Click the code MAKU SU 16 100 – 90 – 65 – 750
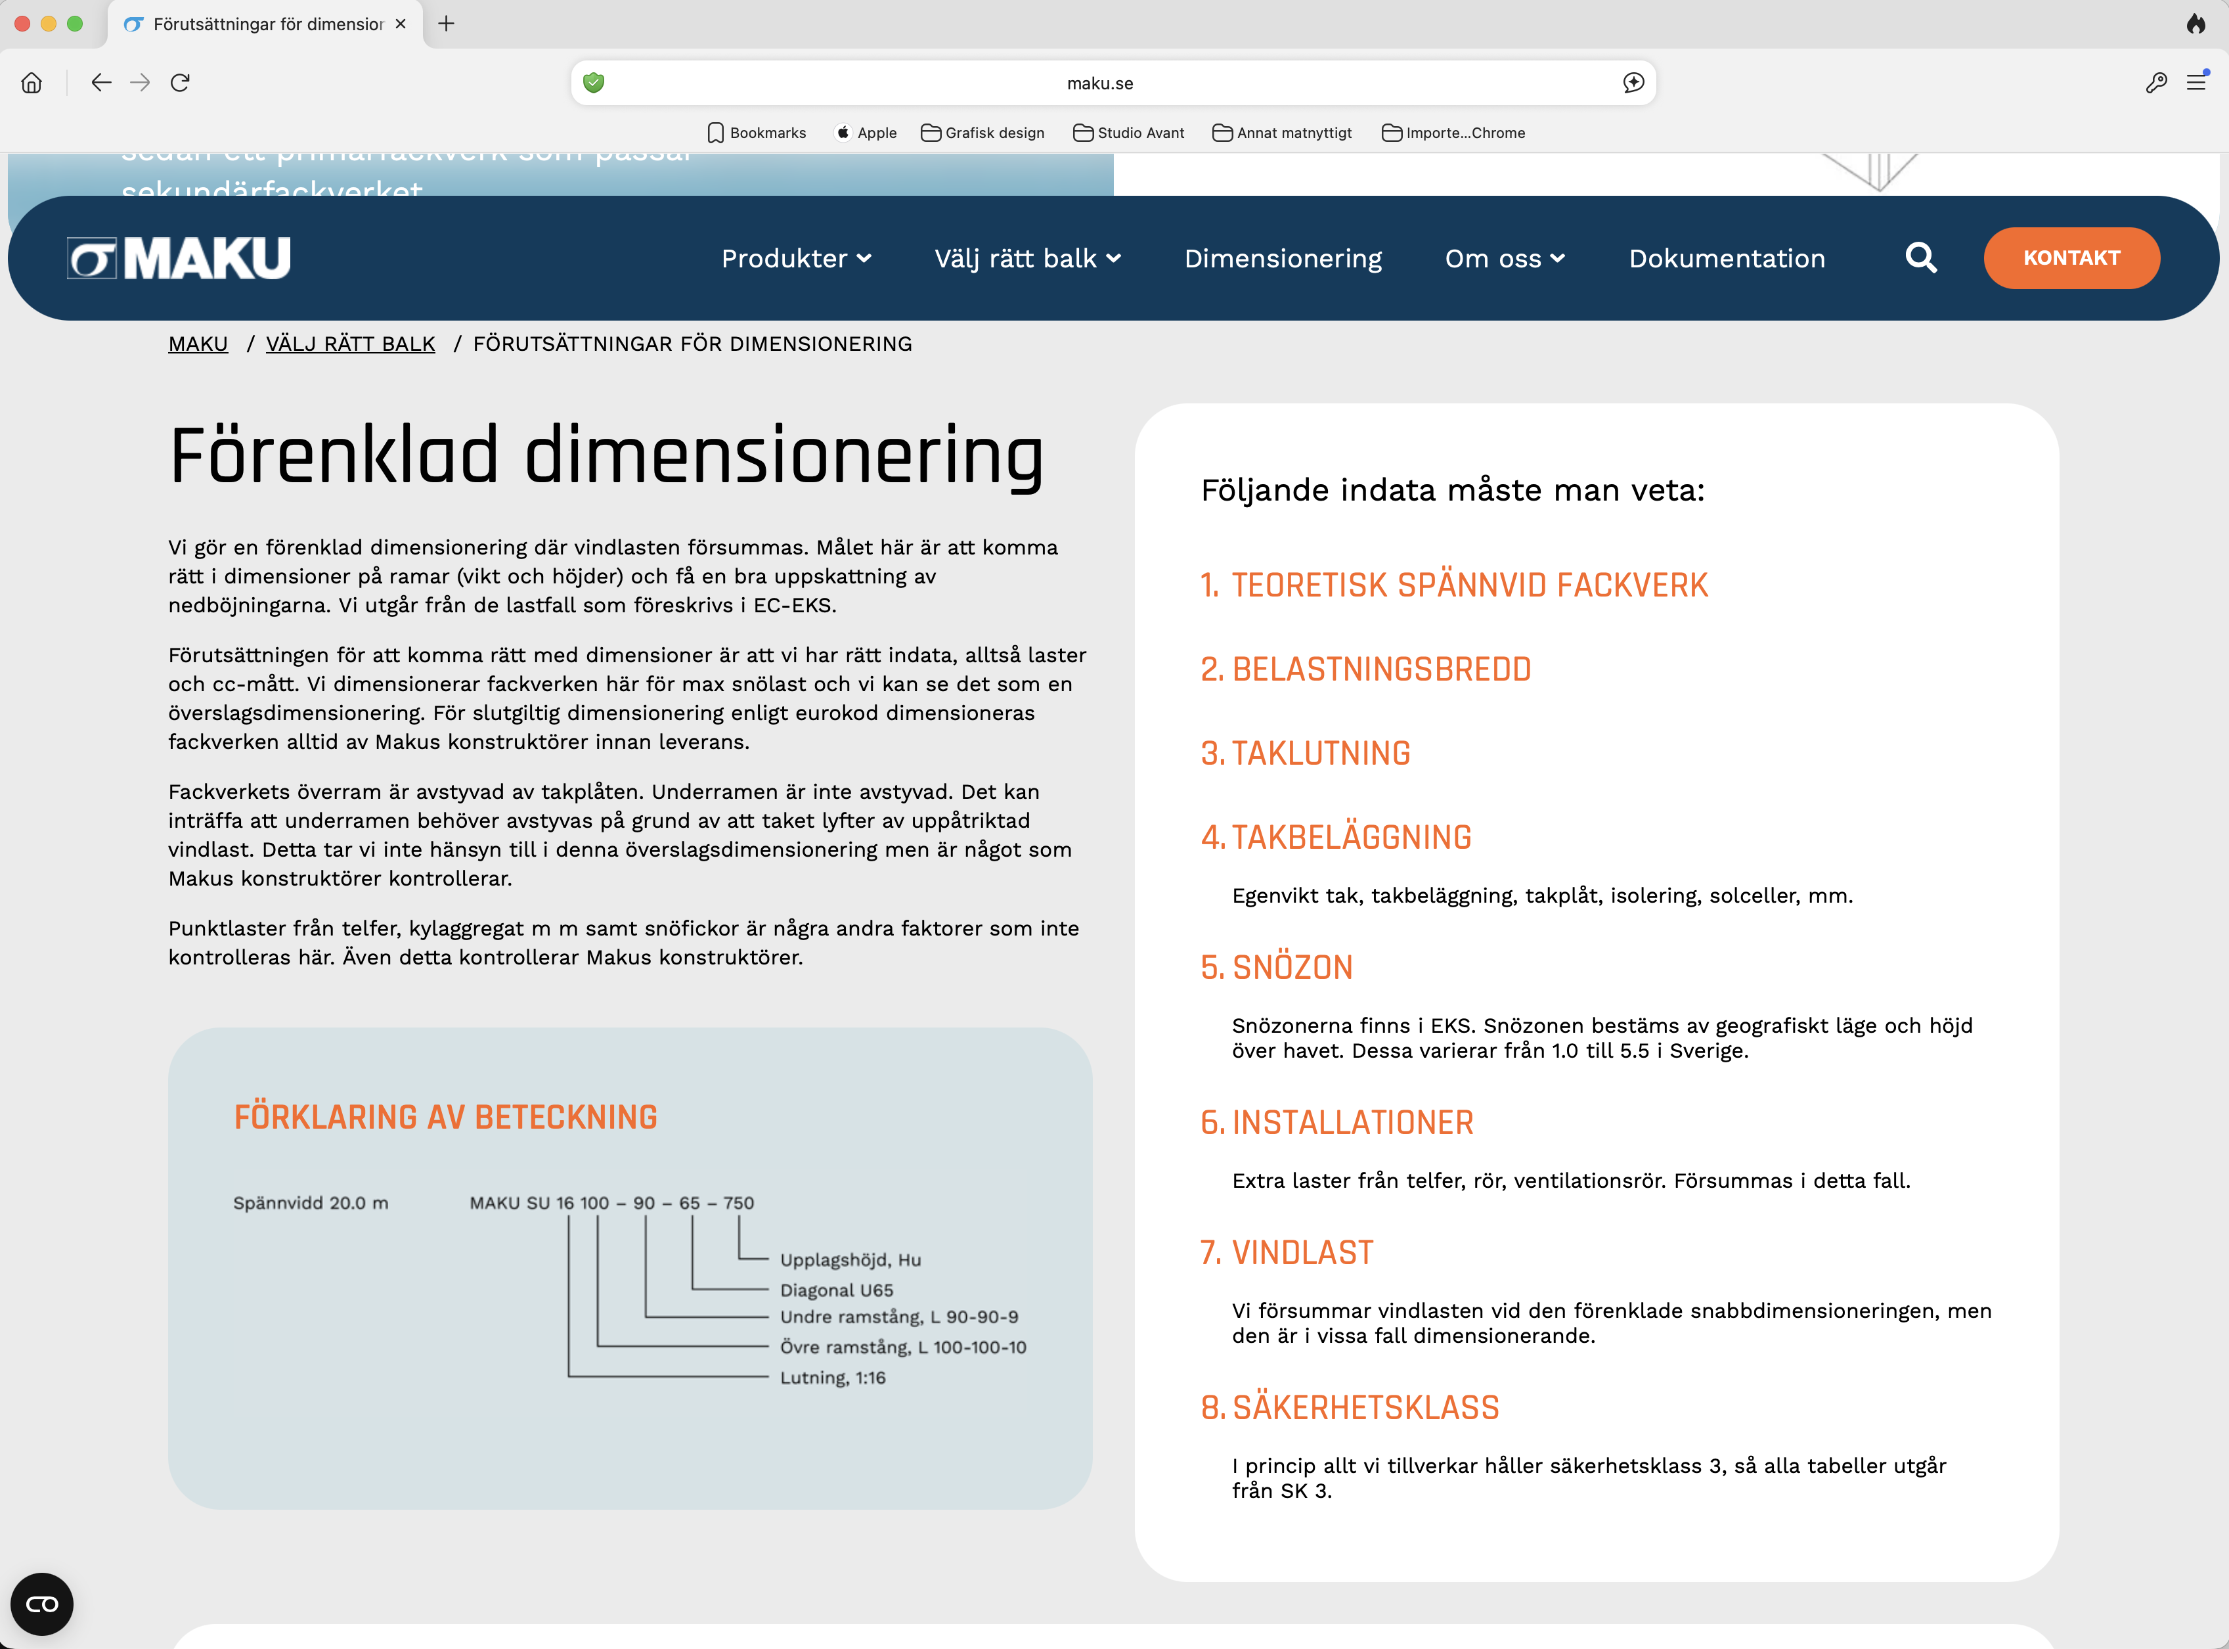The width and height of the screenshot is (2229, 1649). (x=611, y=1203)
